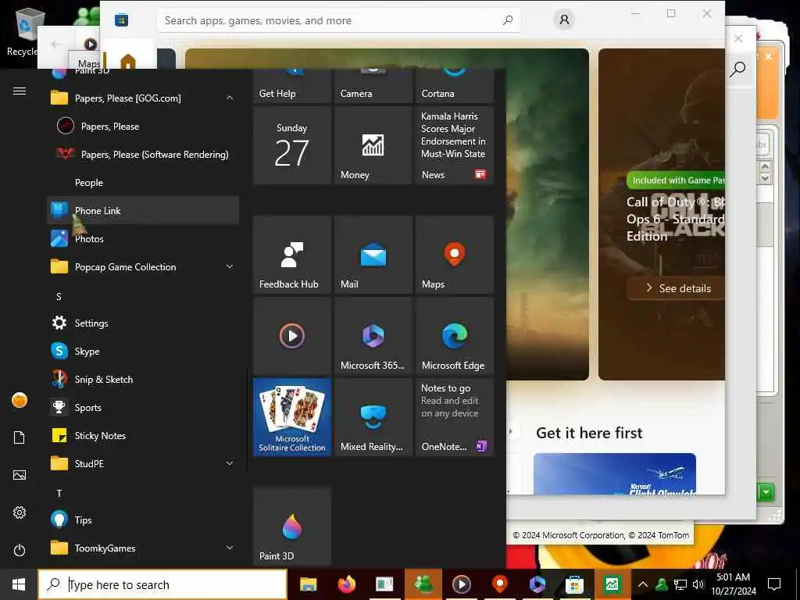800x600 pixels.
Task: Open Pictures from Start sidebar
Action: (20, 475)
